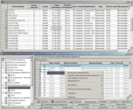Choose Календарь оборудования from context menu
Image resolution: width=133 pixels, height=110 pixels.
(x=84, y=73)
